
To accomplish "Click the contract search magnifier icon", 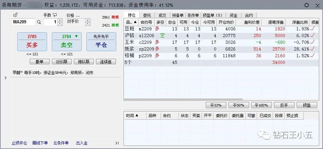I will 39,22.
